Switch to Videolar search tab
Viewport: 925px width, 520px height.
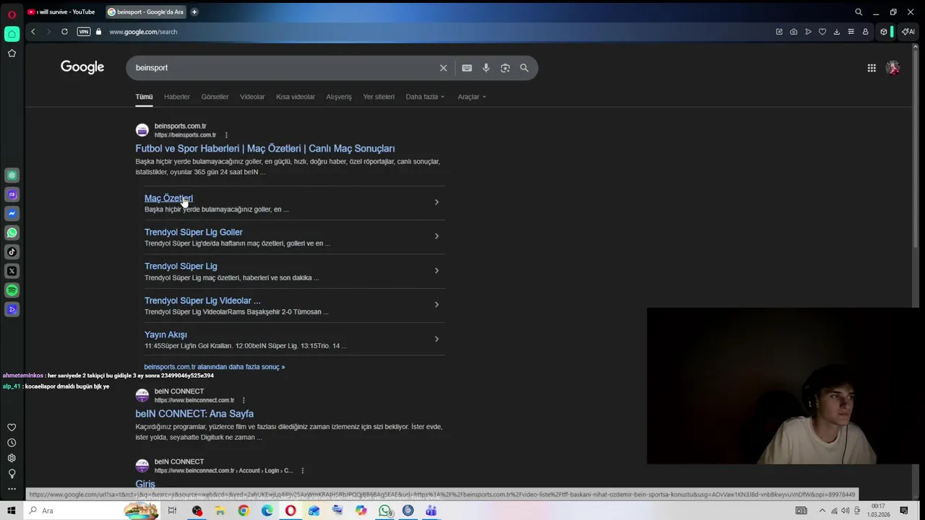252,97
